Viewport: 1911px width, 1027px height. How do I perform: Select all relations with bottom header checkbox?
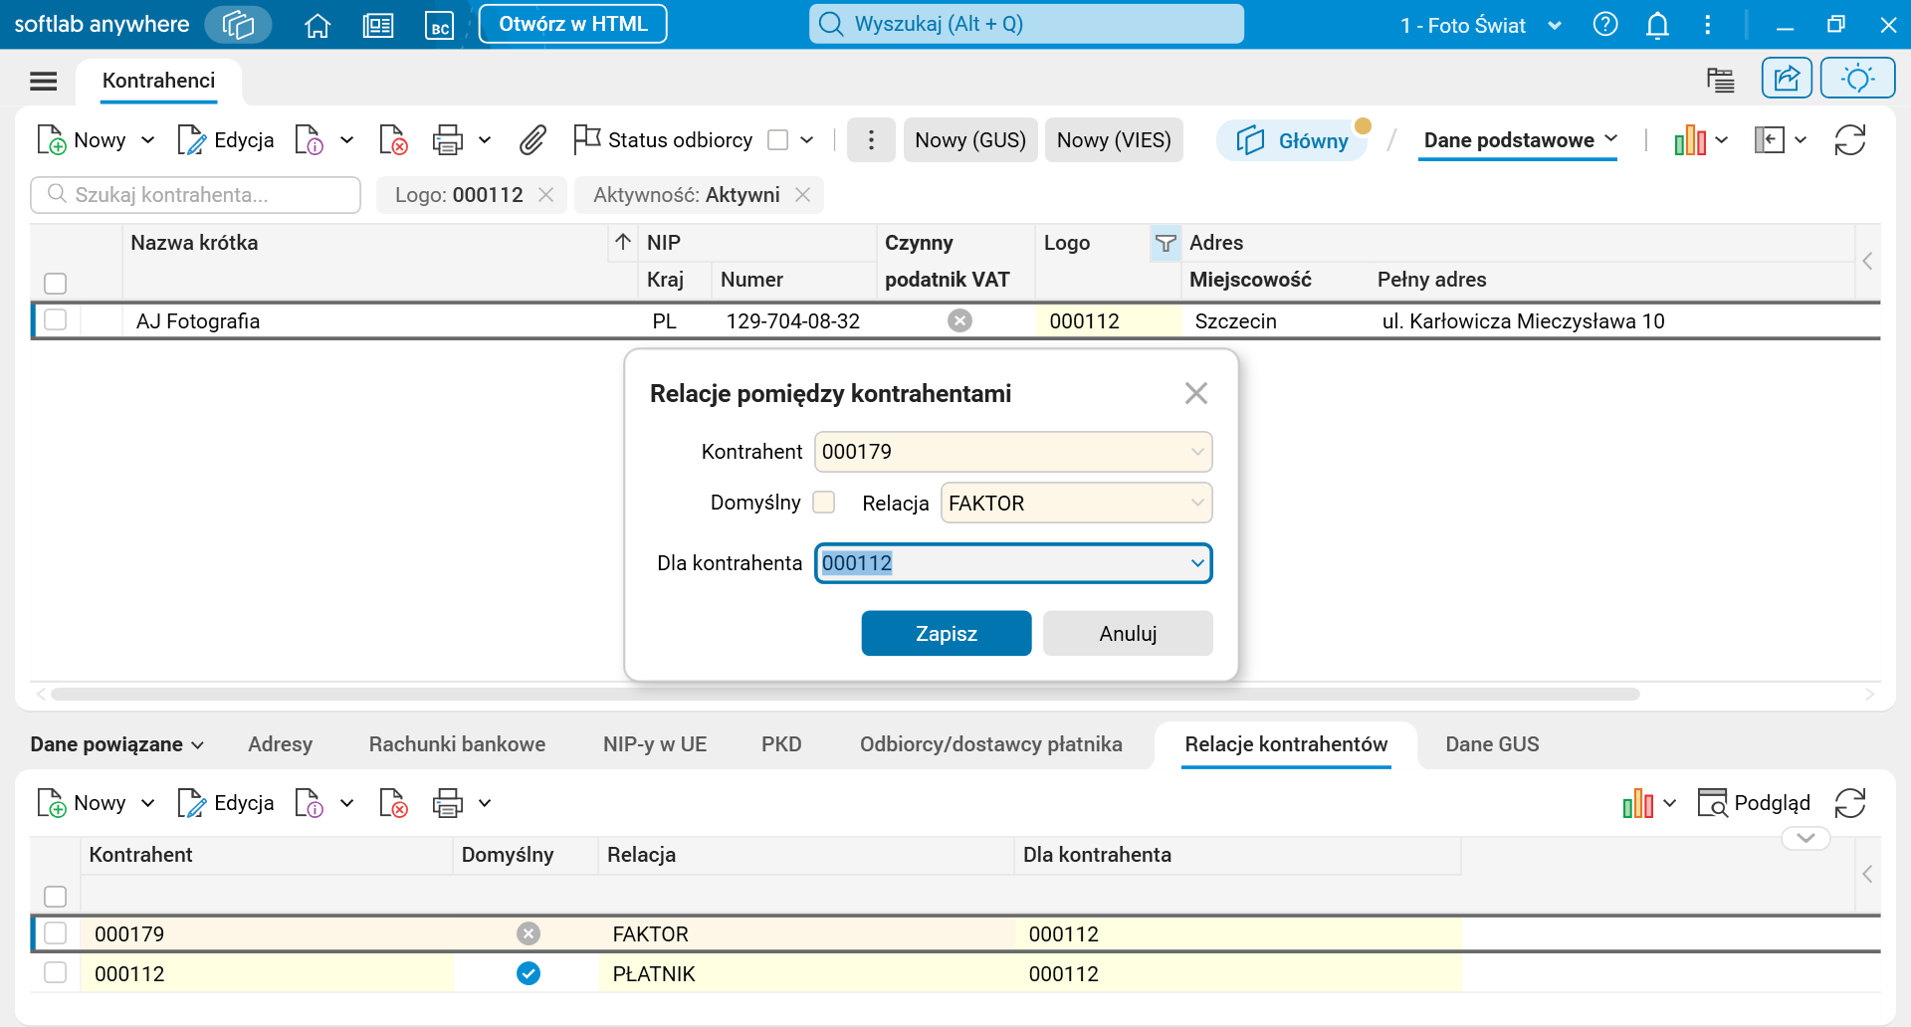tap(56, 897)
